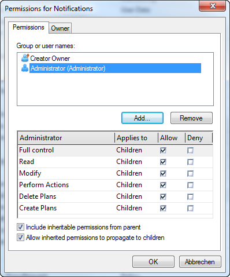230x277 pixels.
Task: Uncheck Allow inherited permissions to propagate
Action: pyautogui.click(x=20, y=238)
